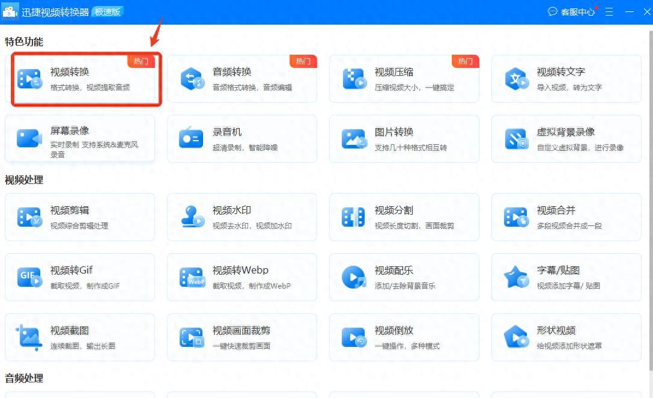Click the 热门 badge on 视频压缩 card
The height and width of the screenshot is (398, 653).
tap(465, 62)
